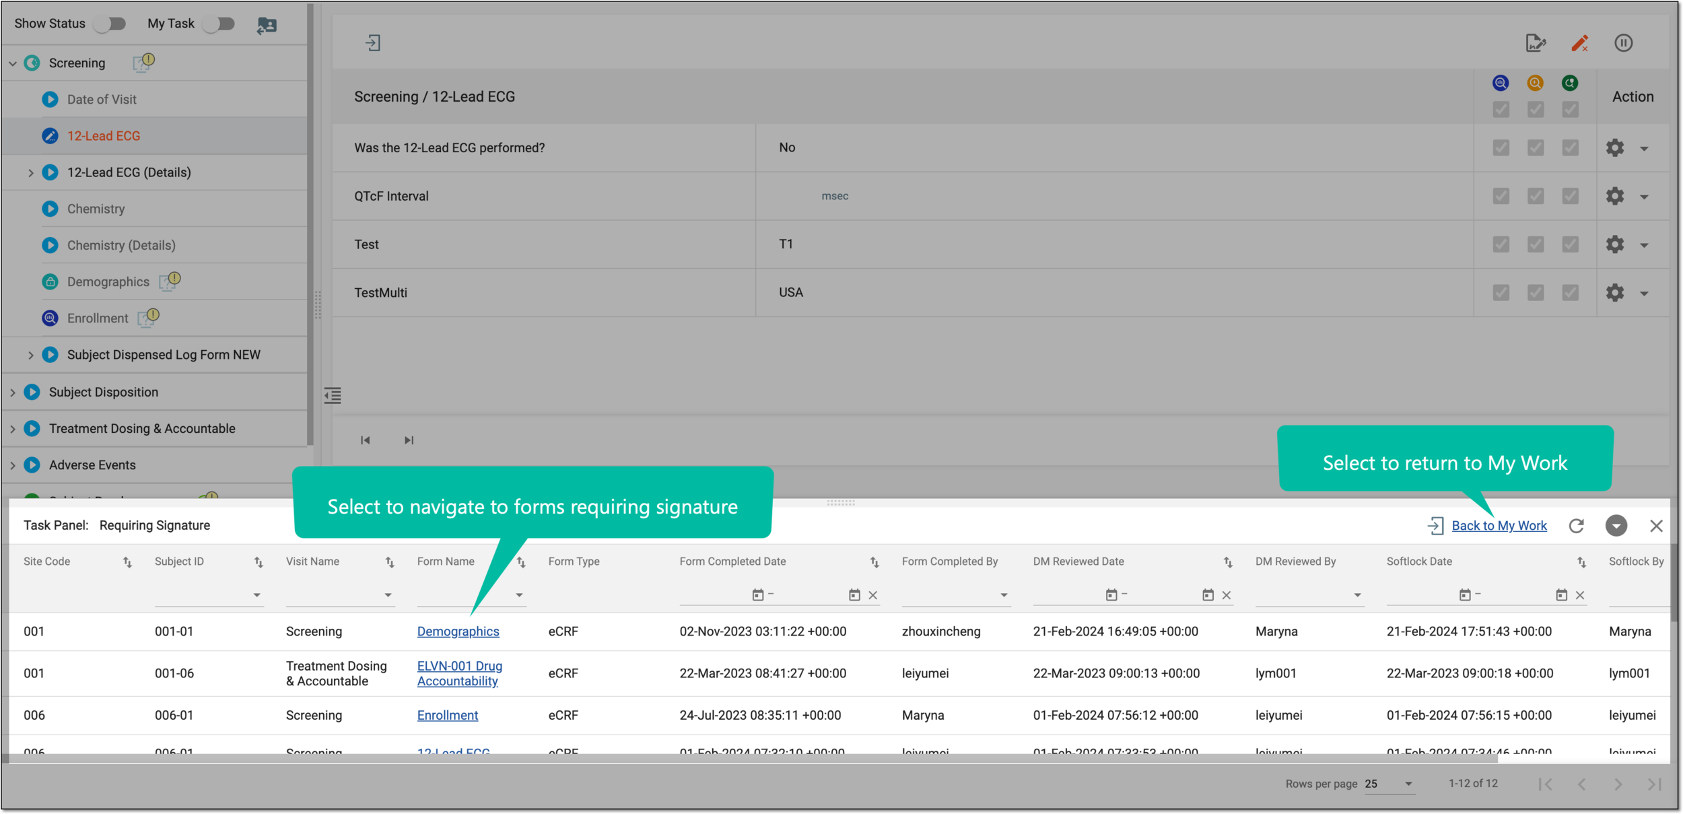Clear the Form Completed Date filter
The width and height of the screenshot is (1683, 814).
872,595
